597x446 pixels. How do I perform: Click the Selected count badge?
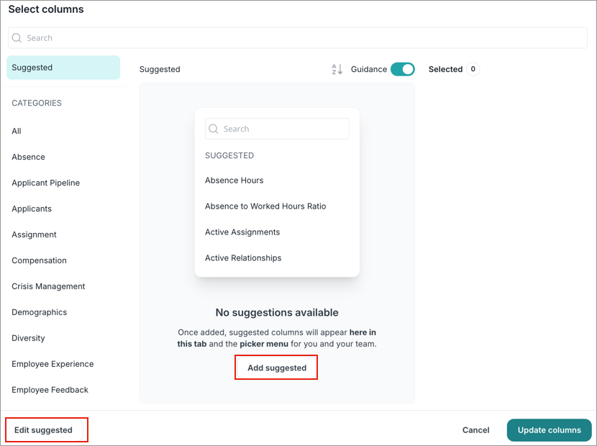tap(473, 69)
